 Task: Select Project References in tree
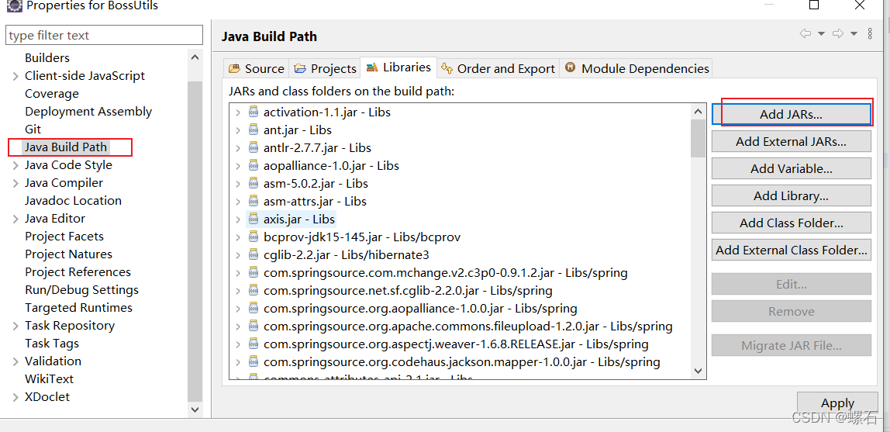pyautogui.click(x=78, y=272)
